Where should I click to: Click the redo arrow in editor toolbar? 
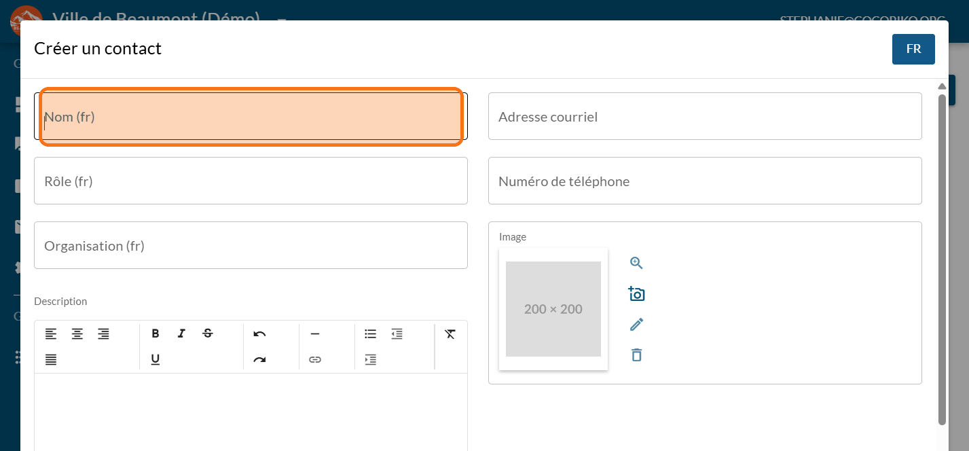coord(259,359)
